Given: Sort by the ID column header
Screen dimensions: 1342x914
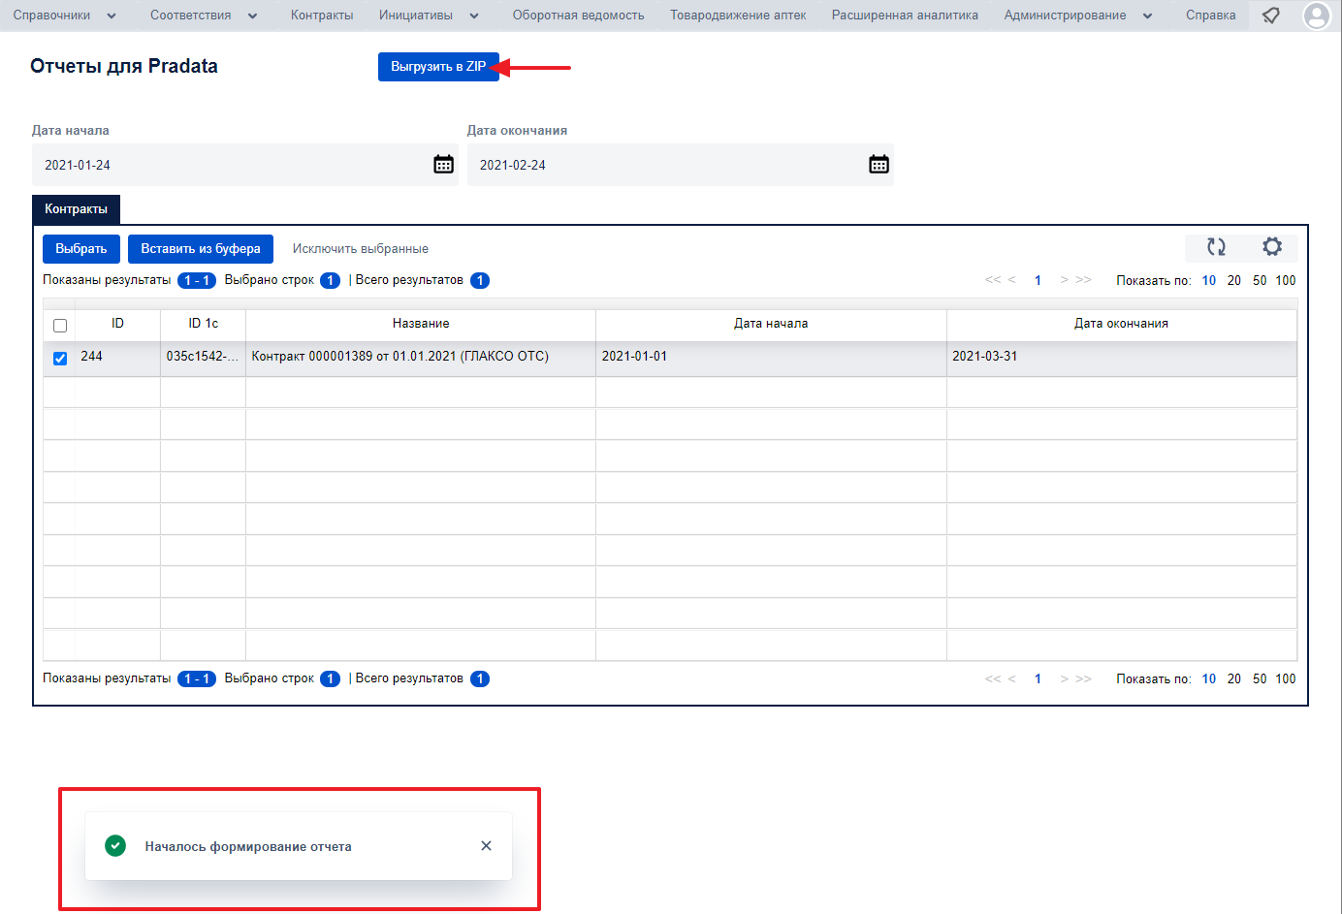Looking at the screenshot, I should (117, 324).
